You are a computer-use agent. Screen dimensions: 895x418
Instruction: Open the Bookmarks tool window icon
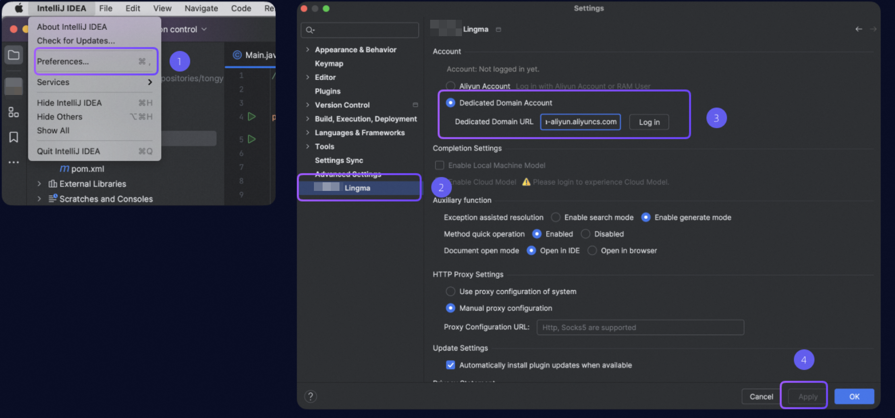pyautogui.click(x=14, y=137)
